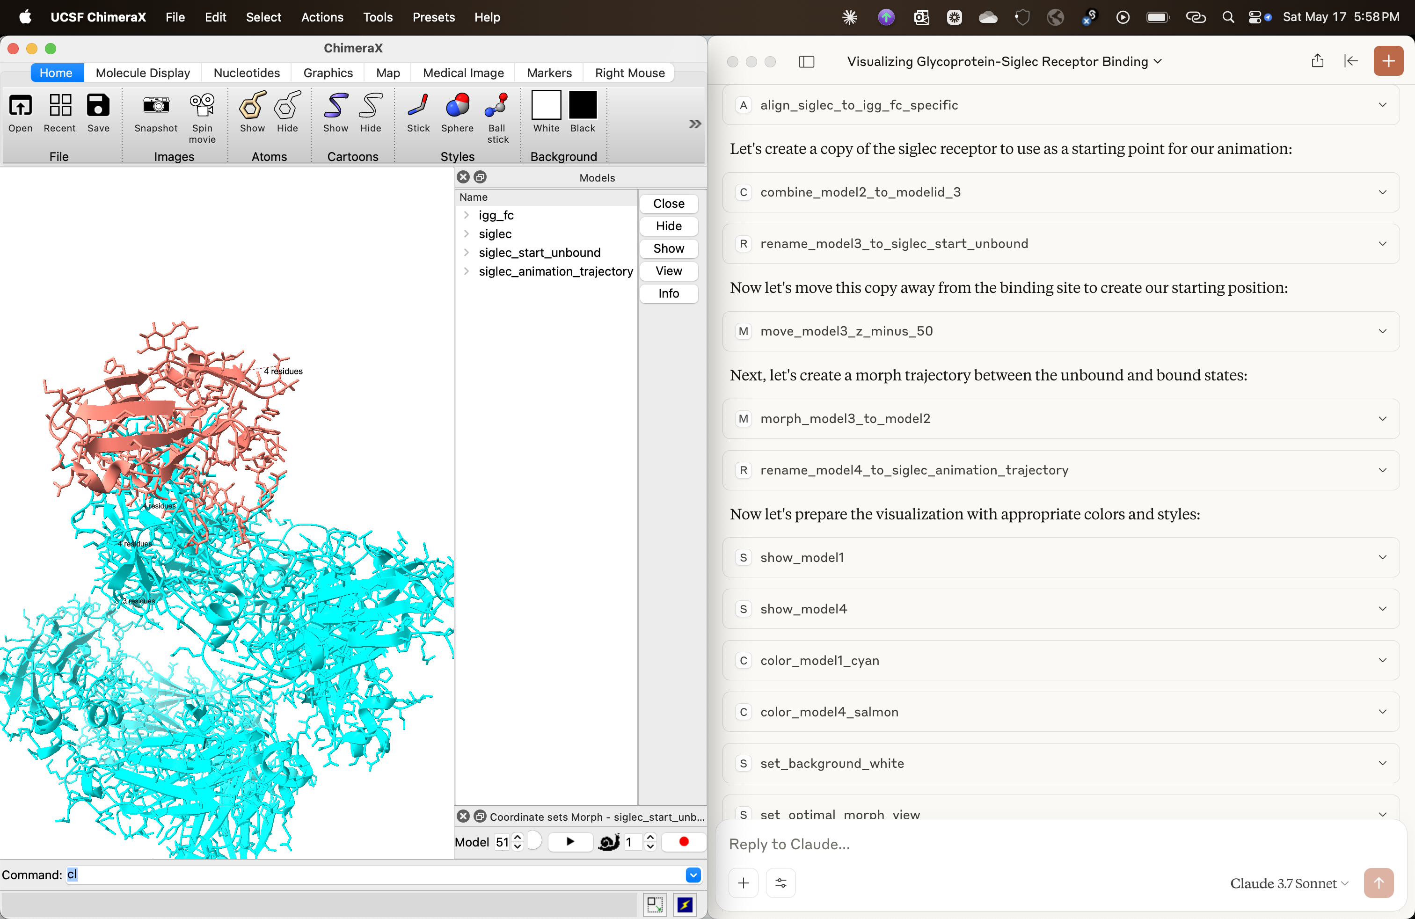Expand morph_model3_to_model2 step chevron
Screen dimensions: 1415x919
(x=1382, y=418)
